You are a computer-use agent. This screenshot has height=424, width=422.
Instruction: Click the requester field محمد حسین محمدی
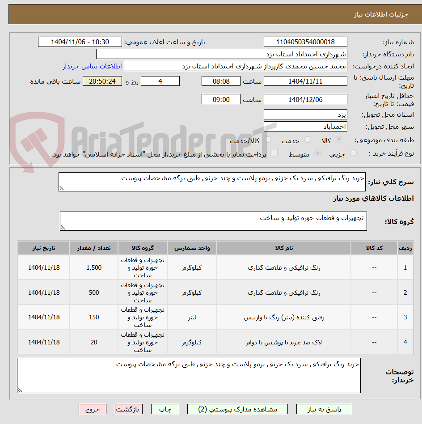point(236,66)
